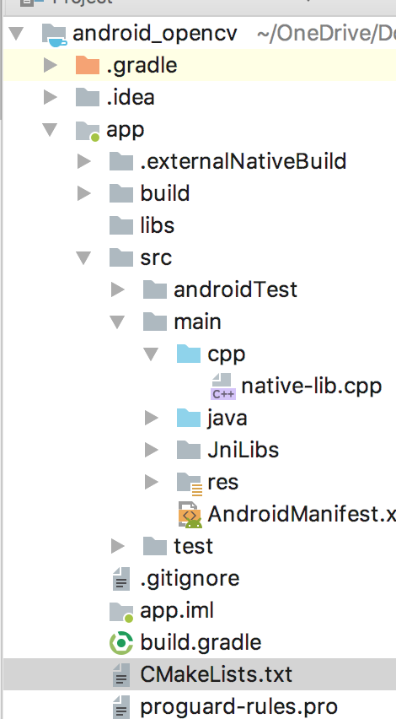The width and height of the screenshot is (396, 719).
Task: Collapse the src folder node
Action: 83,258
